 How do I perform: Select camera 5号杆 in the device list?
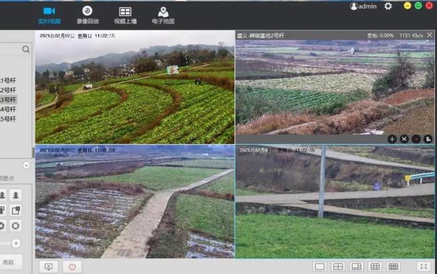(x=8, y=119)
